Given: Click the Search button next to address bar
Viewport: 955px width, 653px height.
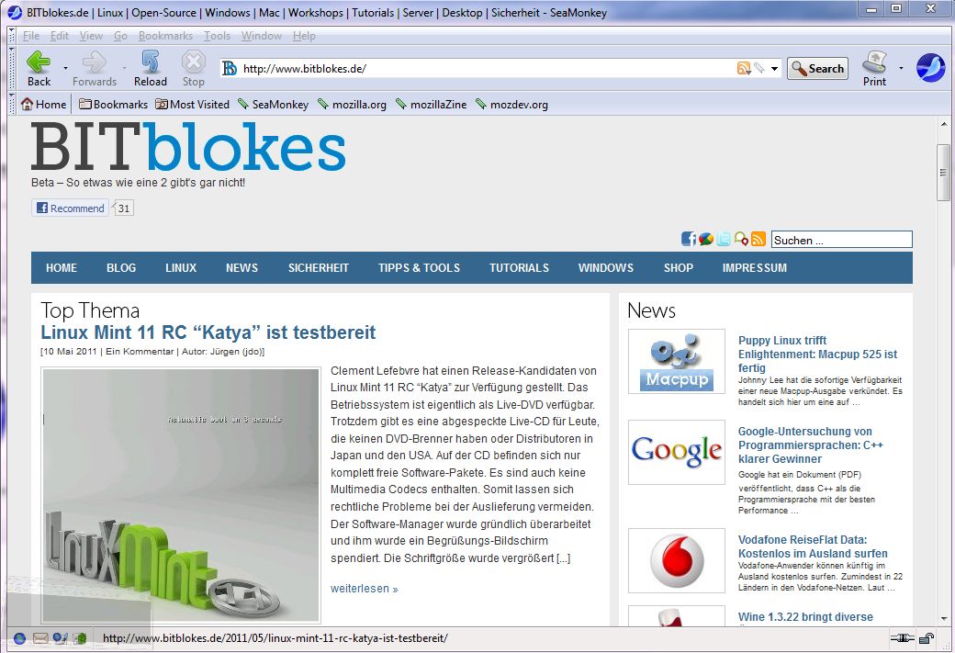Looking at the screenshot, I should [817, 68].
